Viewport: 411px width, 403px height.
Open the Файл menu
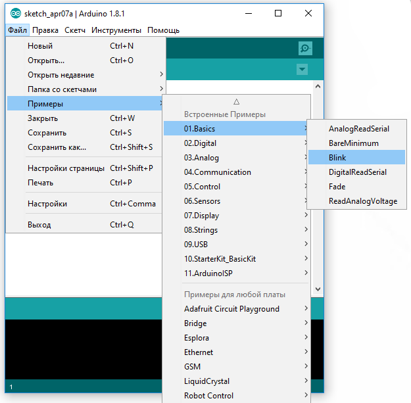click(x=17, y=30)
